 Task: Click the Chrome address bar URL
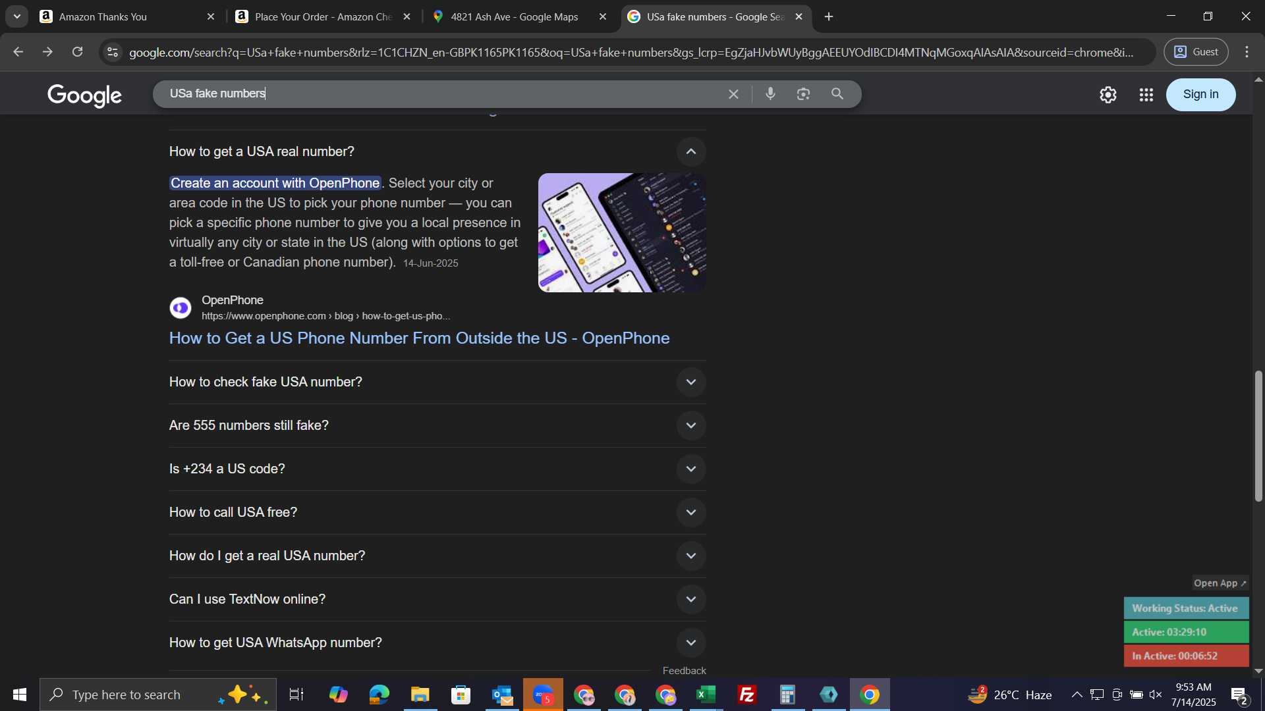(631, 52)
